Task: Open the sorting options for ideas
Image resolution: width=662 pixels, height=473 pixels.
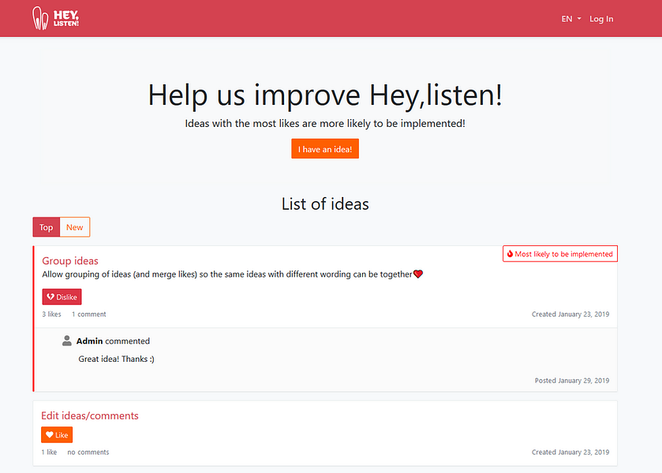Action: pos(61,227)
